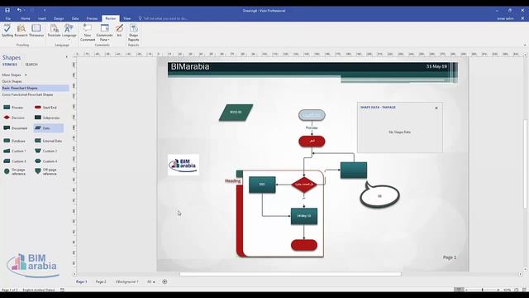Close the Shape Data window

tap(436, 108)
